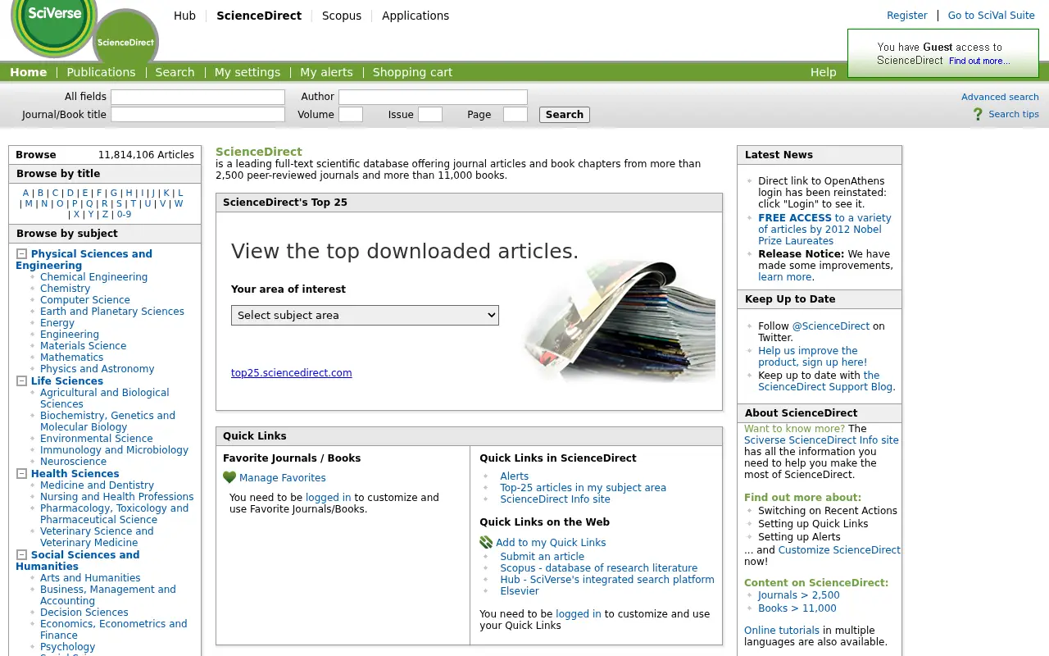Viewport: 1049px width, 656px height.
Task: Click into the Journal/Book title field
Action: coord(198,115)
